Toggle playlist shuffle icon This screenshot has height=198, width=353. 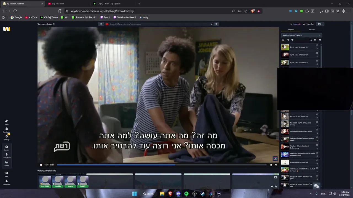coord(288,40)
